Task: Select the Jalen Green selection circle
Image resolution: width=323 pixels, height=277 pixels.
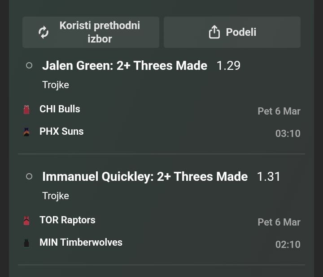Action: pyautogui.click(x=29, y=66)
